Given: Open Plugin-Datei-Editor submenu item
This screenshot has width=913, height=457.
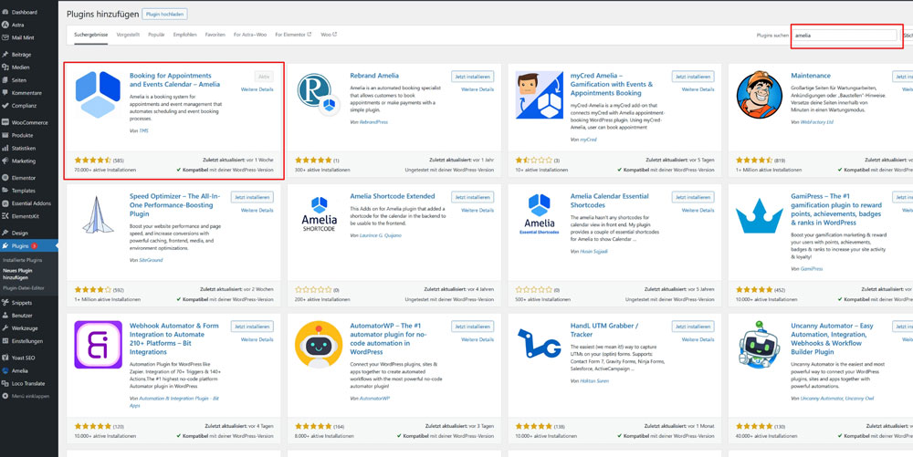Looking at the screenshot, I should point(24,288).
